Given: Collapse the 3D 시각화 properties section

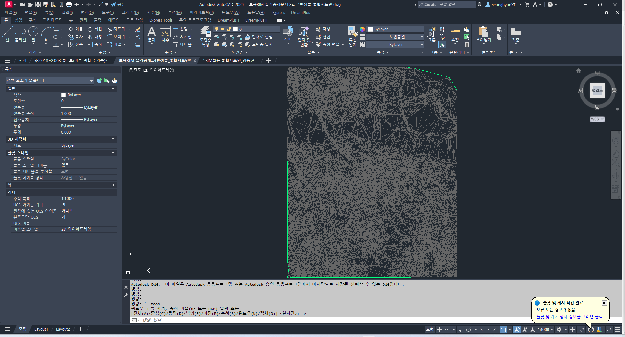Looking at the screenshot, I should click(113, 139).
